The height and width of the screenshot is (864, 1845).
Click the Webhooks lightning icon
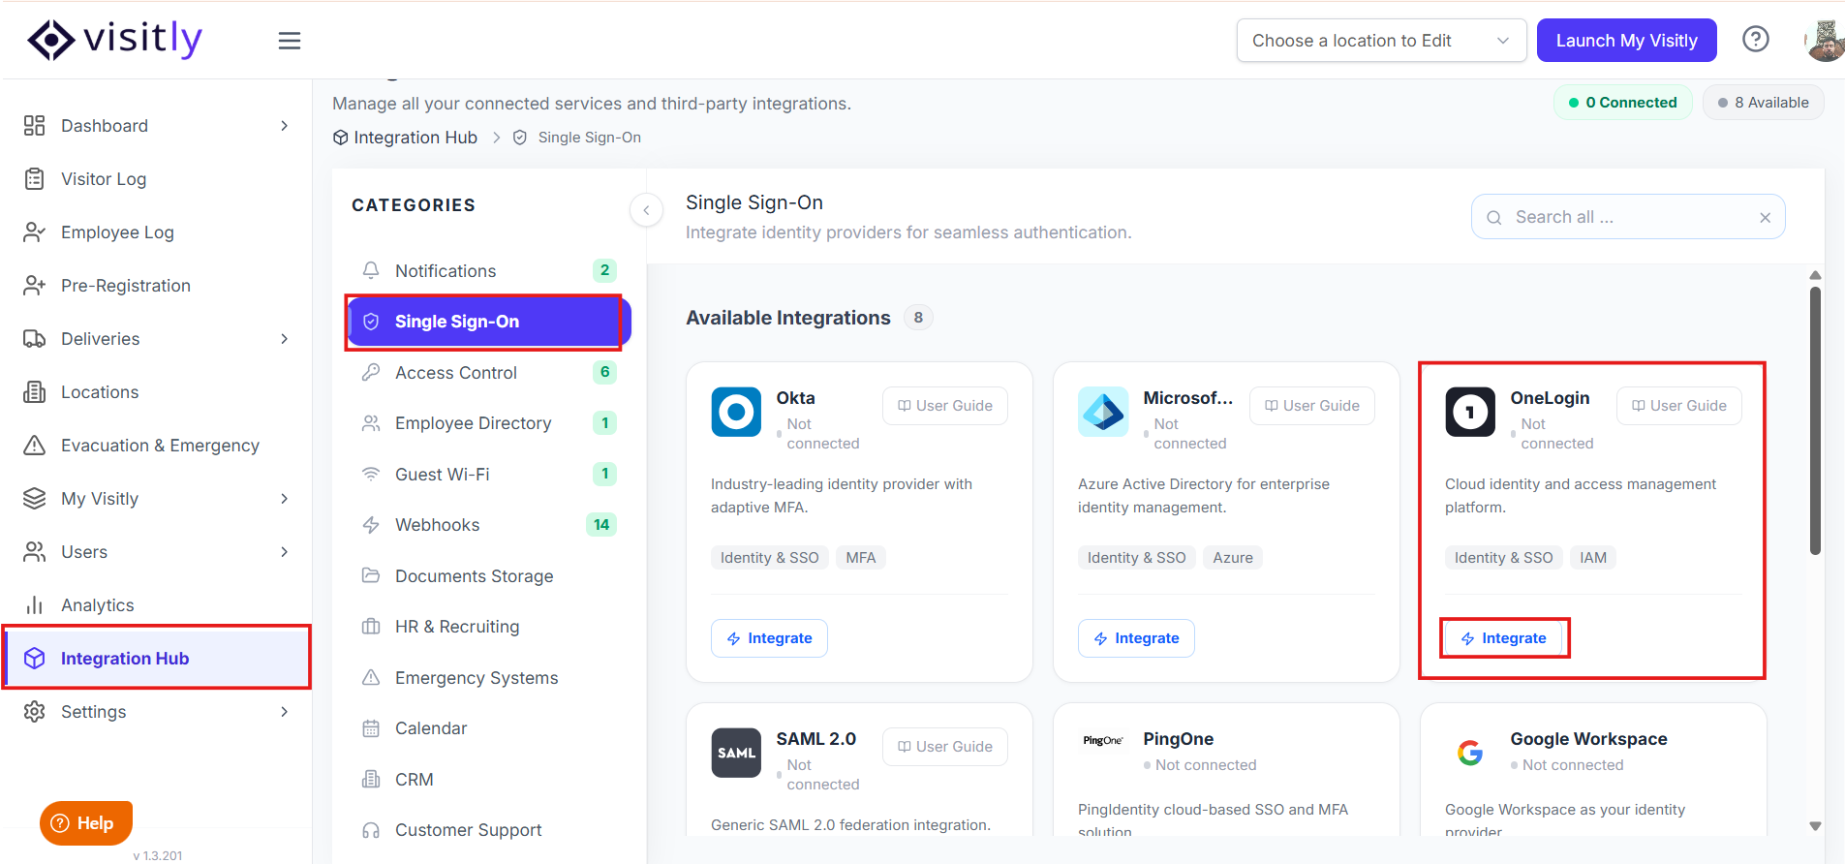(x=371, y=525)
